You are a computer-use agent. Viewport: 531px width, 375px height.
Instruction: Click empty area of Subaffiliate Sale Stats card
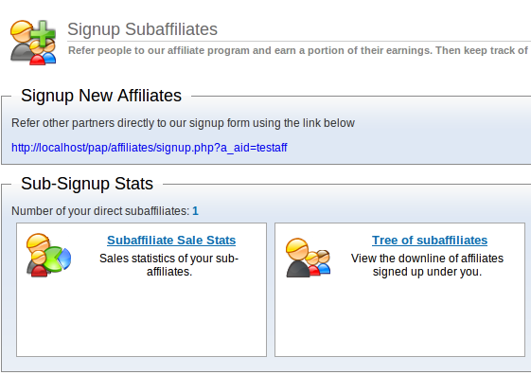pyautogui.click(x=142, y=318)
